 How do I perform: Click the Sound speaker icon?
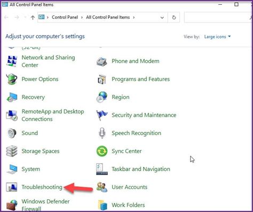(x=12, y=133)
